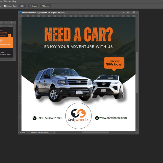Click the contact person icon on the business card
Image resolution: width=163 pixels, height=163 pixels.
click(10, 35)
